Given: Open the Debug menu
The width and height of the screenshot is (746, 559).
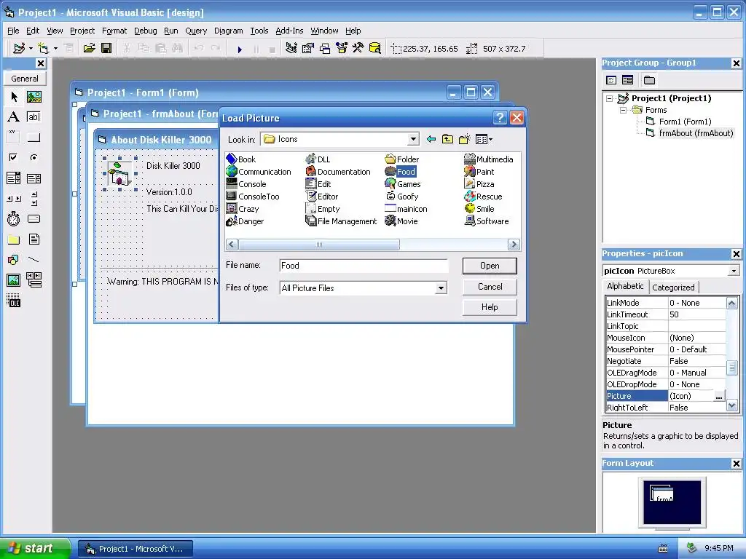Looking at the screenshot, I should (146, 31).
